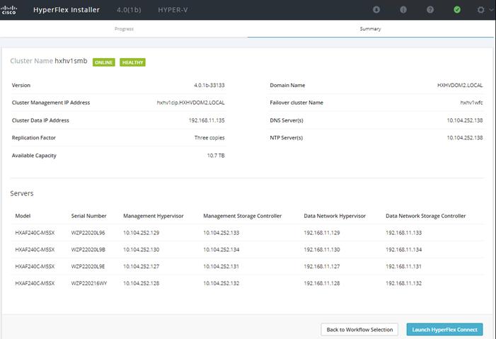This screenshot has height=339, width=496.
Task: Select NTP Server(s) value 10.104.252.138
Action: [x=465, y=138]
